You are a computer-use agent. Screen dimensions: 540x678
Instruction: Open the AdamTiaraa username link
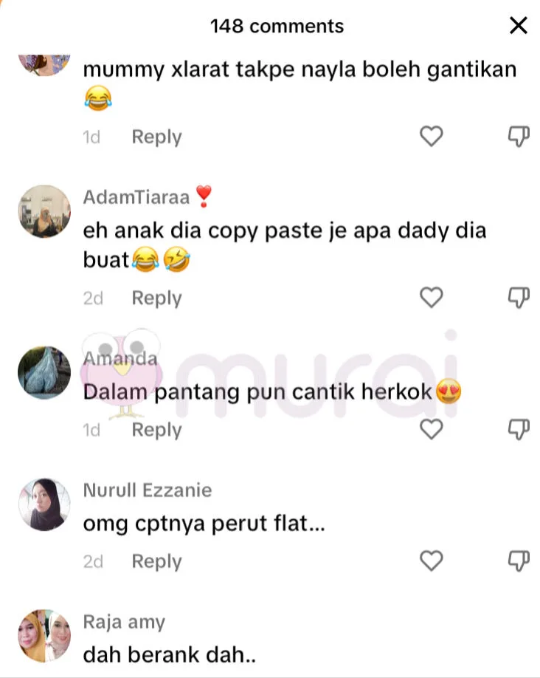click(136, 197)
